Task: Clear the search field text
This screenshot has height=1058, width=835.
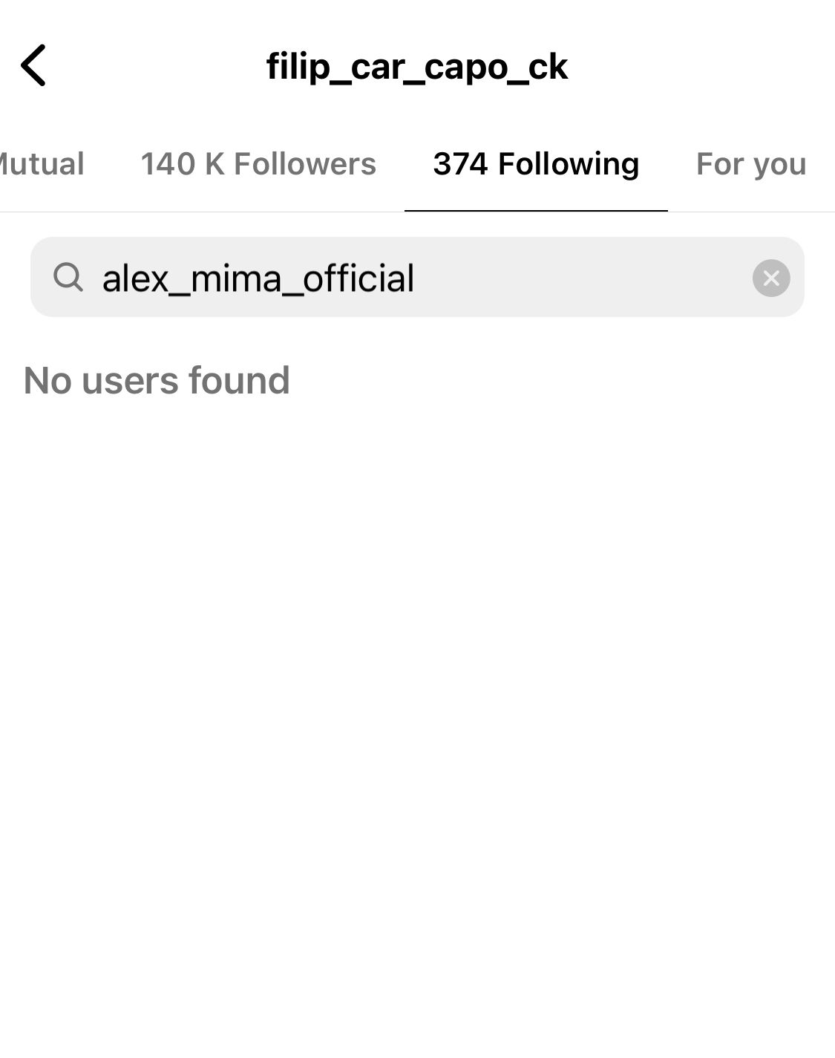Action: pos(771,278)
